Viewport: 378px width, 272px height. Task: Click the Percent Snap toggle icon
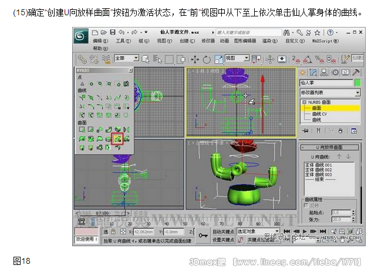click(319, 59)
